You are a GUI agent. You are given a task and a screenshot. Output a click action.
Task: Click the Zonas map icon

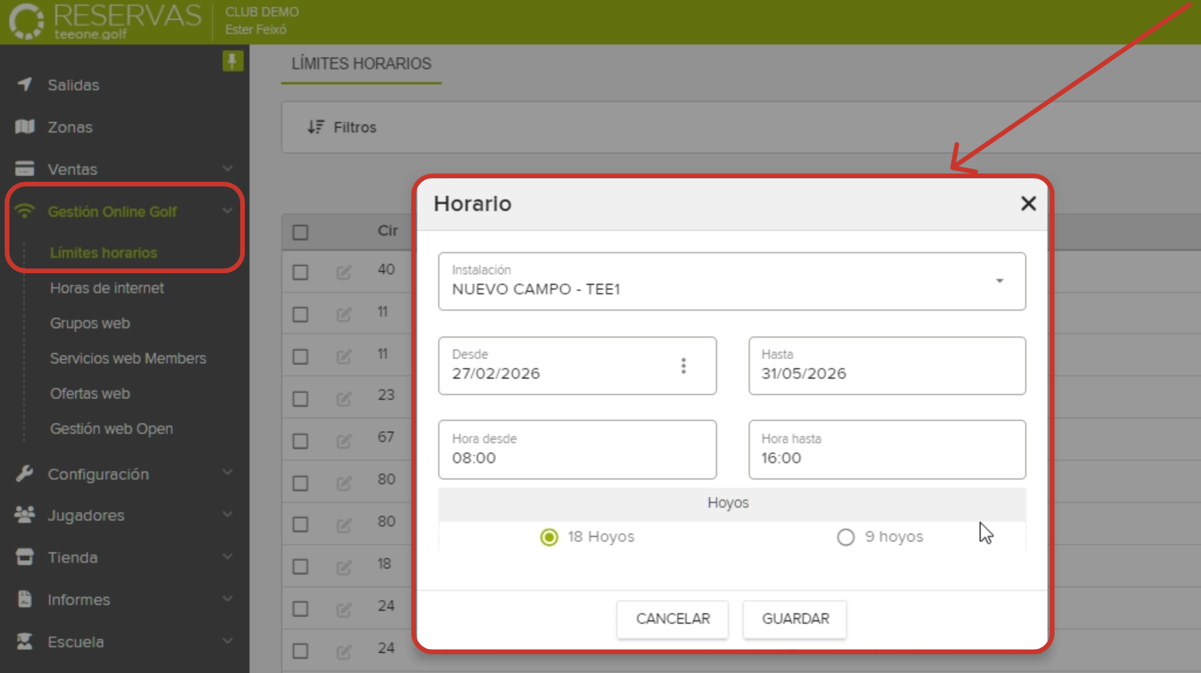click(x=25, y=127)
